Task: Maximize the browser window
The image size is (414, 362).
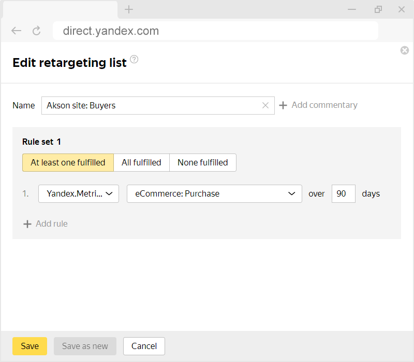Action: [378, 9]
